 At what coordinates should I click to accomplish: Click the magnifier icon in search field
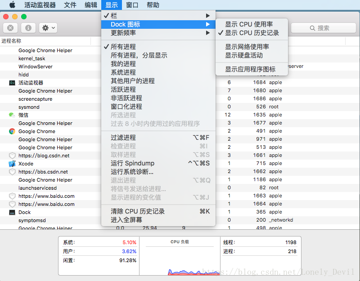[312, 28]
